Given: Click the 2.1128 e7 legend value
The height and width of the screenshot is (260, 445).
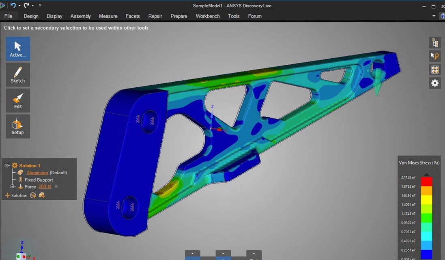Looking at the screenshot, I should (x=408, y=177).
